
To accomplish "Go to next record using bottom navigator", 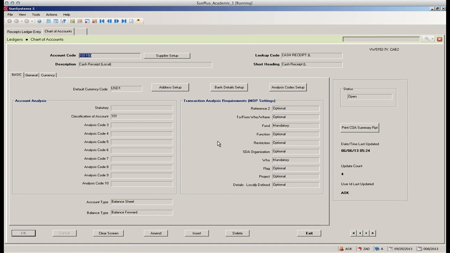I will (x=366, y=233).
